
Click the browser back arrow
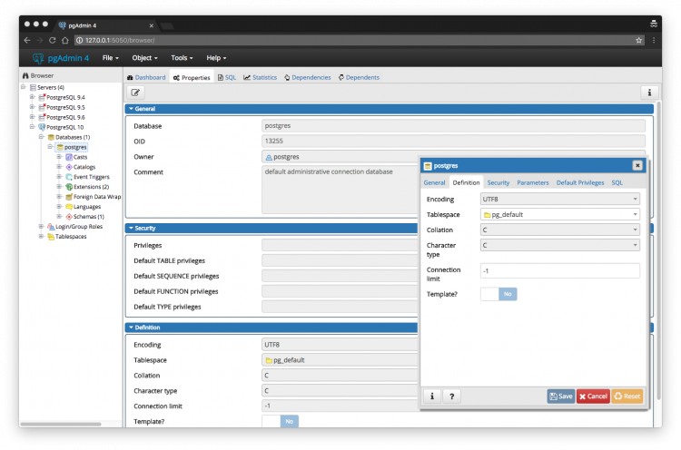(x=27, y=40)
